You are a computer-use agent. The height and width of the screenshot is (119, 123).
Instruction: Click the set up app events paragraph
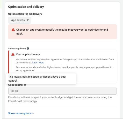click(x=64, y=69)
